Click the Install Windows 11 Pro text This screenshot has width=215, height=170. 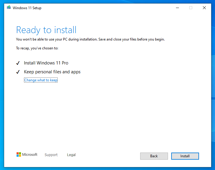click(x=46, y=63)
